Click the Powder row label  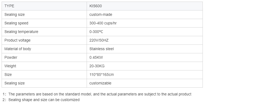(11, 58)
